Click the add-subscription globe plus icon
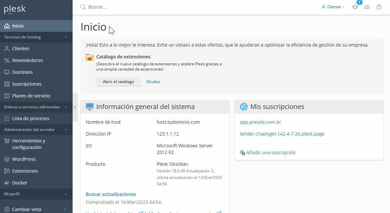Viewport: 390px width, 213px height. coord(242,153)
